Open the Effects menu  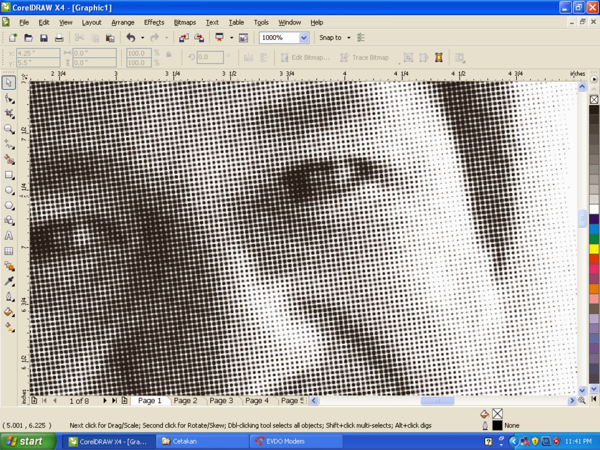coord(154,22)
